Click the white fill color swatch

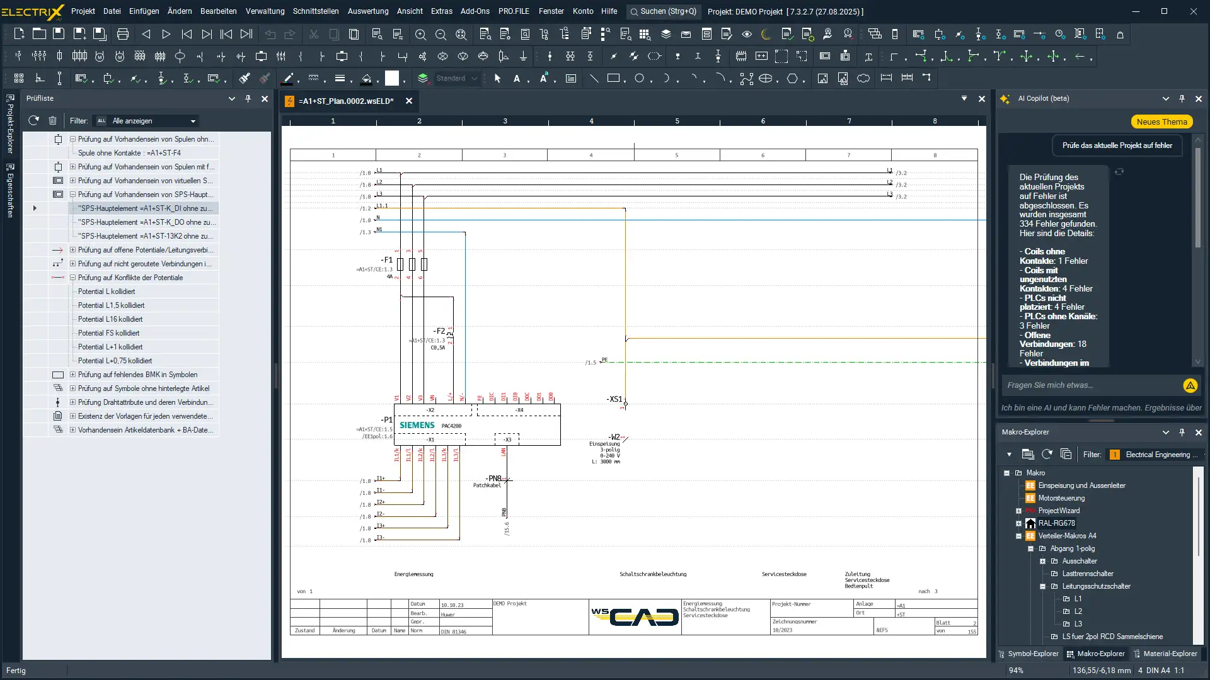coord(392,78)
